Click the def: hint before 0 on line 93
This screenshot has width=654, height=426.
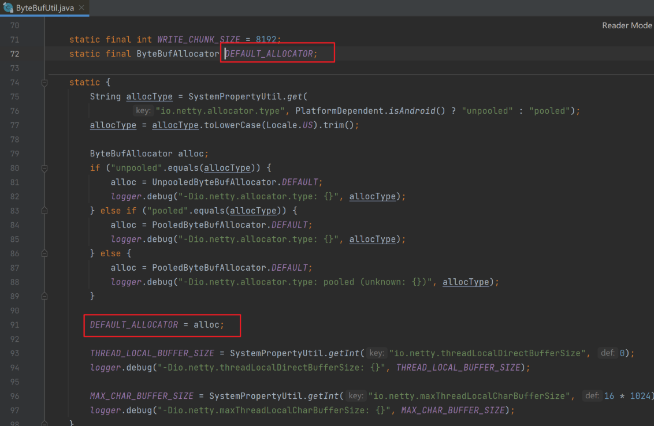[x=607, y=353]
